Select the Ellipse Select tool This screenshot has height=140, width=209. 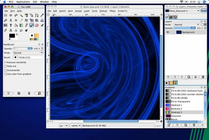point(11,15)
